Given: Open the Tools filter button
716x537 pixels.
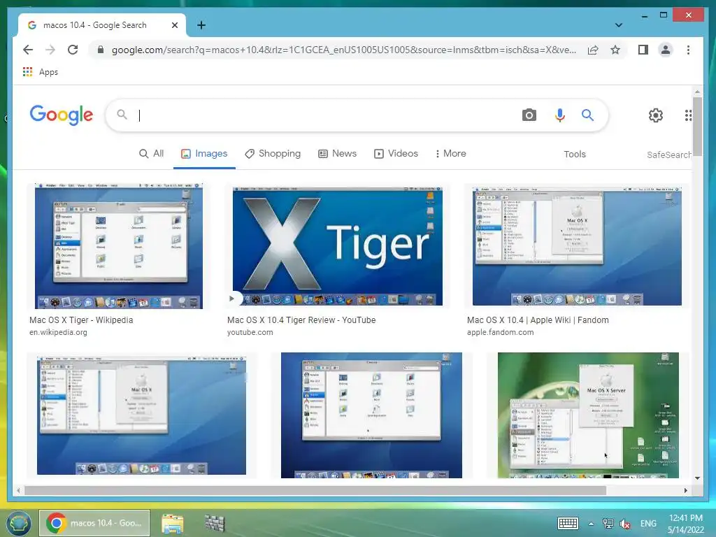Looking at the screenshot, I should click(x=575, y=155).
